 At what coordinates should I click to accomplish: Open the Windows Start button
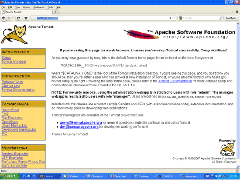point(10,176)
